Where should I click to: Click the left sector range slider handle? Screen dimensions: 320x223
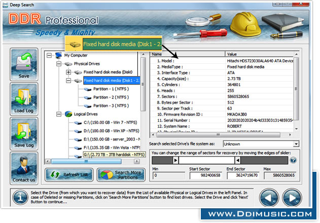[175, 160]
